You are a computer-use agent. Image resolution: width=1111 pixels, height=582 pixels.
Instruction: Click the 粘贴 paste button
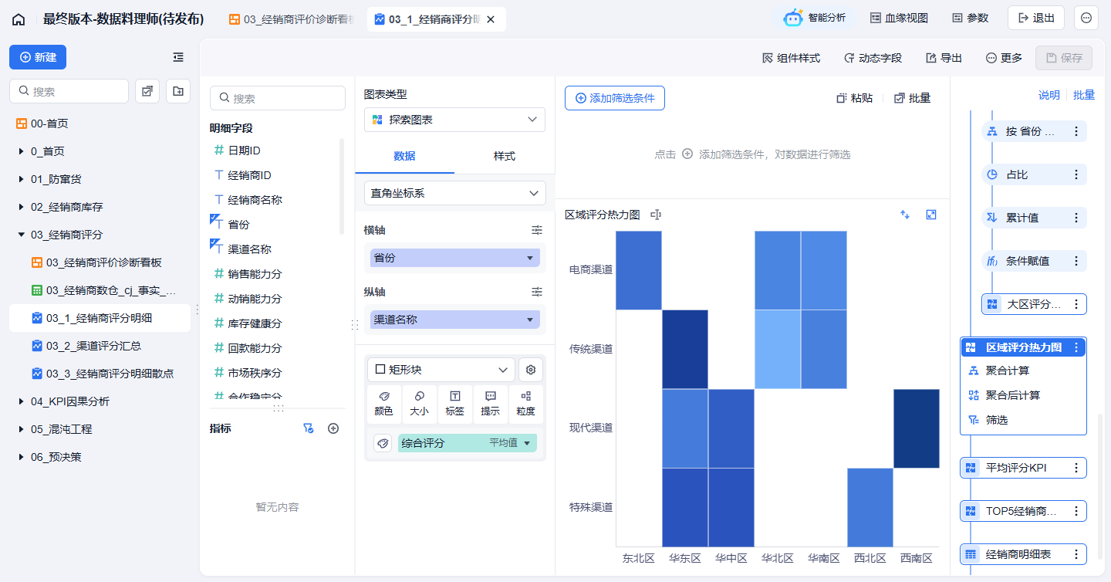pos(855,98)
